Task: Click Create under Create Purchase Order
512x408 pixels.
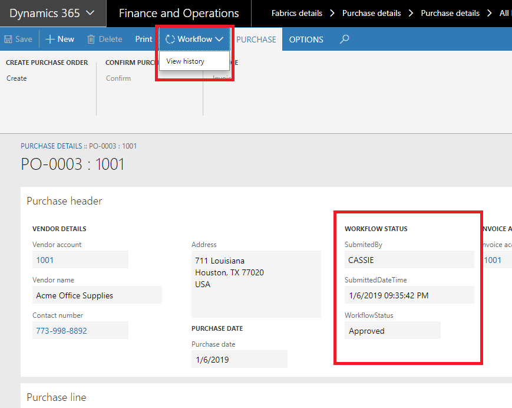Action: pos(16,78)
